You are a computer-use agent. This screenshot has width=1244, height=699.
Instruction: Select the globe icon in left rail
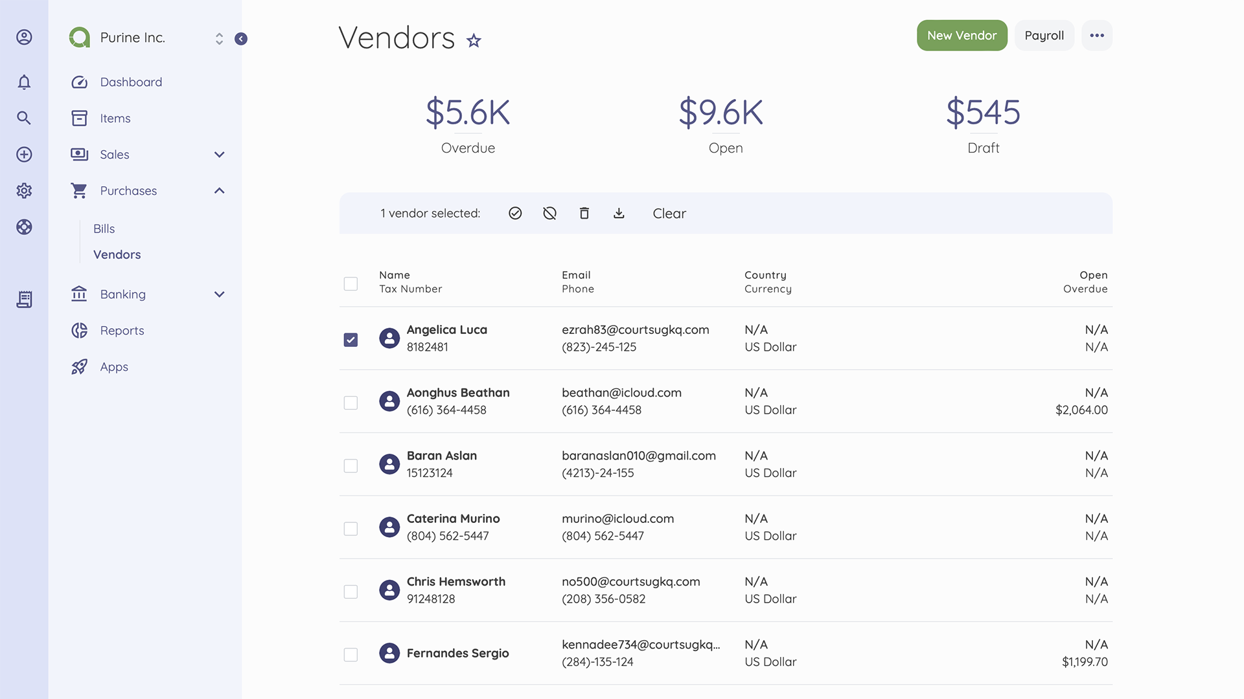coord(24,227)
